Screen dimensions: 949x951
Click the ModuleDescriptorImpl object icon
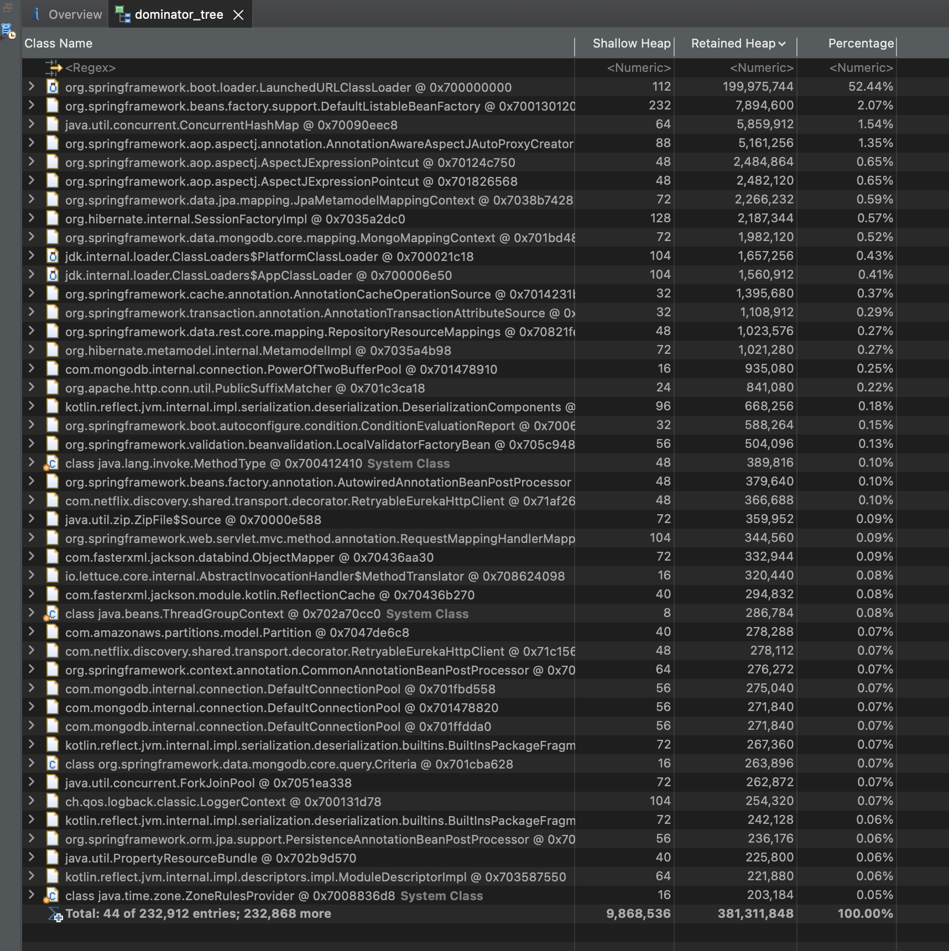pyautogui.click(x=53, y=876)
